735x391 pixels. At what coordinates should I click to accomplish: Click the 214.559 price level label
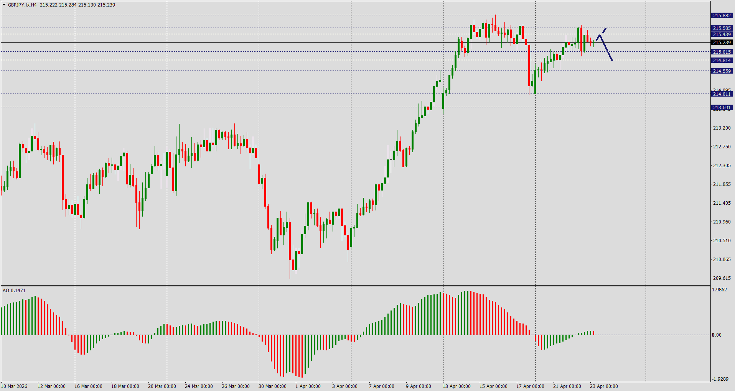point(722,71)
